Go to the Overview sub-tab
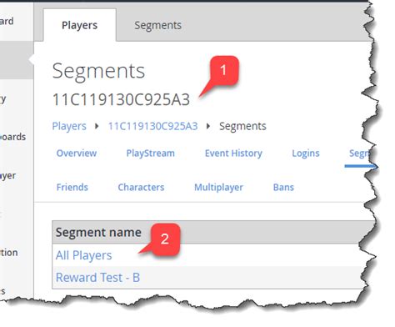The width and height of the screenshot is (395, 327). pos(77,153)
